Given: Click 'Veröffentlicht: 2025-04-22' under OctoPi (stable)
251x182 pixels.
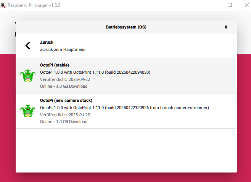Looking at the screenshot, I should (x=65, y=79).
